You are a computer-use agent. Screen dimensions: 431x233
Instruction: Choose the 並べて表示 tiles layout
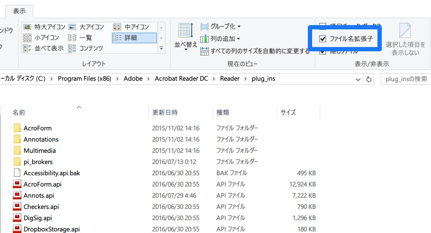coord(43,48)
